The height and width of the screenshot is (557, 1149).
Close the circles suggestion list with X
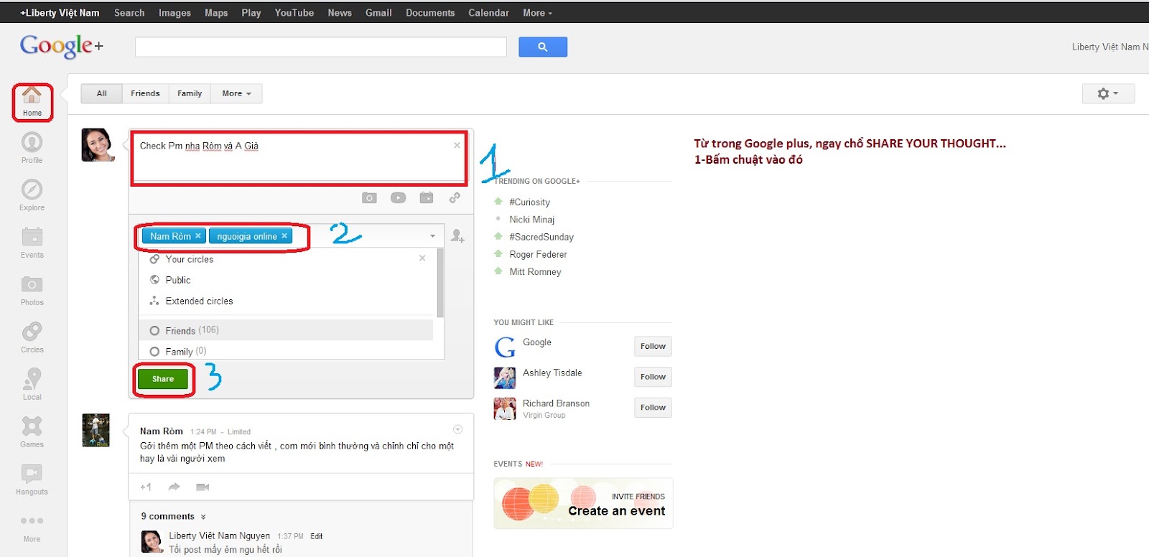(422, 258)
